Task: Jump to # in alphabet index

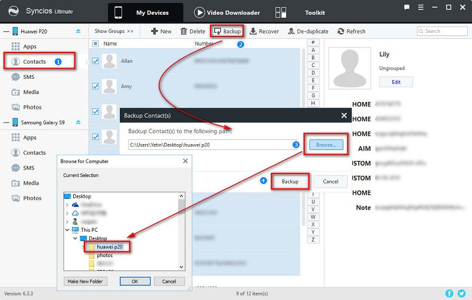Action: [x=313, y=42]
